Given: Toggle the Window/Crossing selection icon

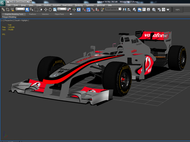Looking at the screenshot, I should [41, 9].
